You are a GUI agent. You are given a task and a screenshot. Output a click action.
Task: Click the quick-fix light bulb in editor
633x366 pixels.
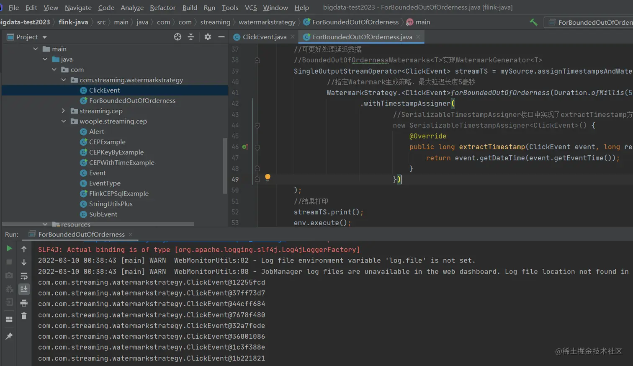(268, 178)
